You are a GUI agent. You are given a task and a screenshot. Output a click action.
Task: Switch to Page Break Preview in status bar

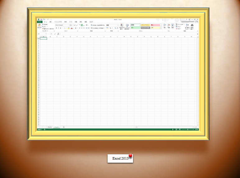tap(180, 129)
